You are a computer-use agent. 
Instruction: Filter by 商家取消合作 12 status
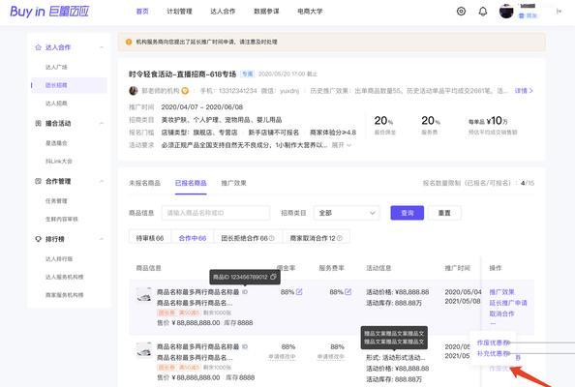coord(317,238)
